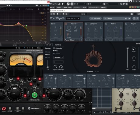The width and height of the screenshot is (140, 115).
Task: Go to the previous VocalSynth preset
Action: 126,18
